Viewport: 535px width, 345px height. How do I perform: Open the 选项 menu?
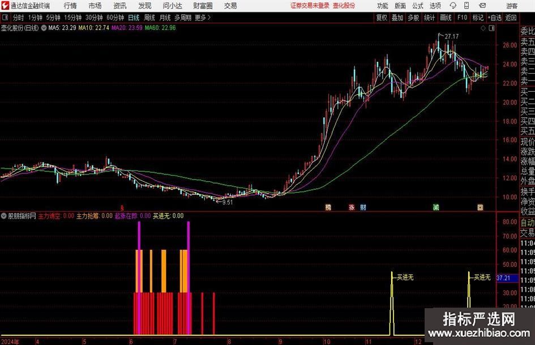[435, 6]
